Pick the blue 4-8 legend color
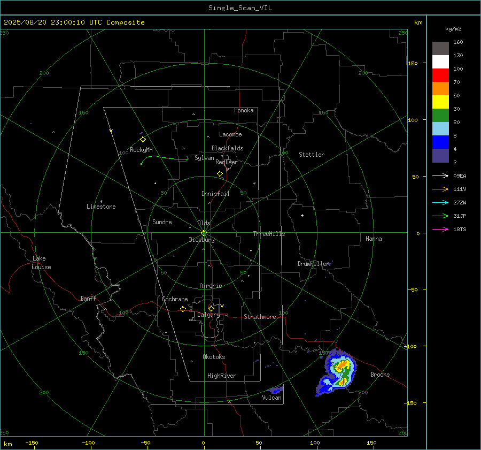This screenshot has width=481, height=450. tap(440, 142)
